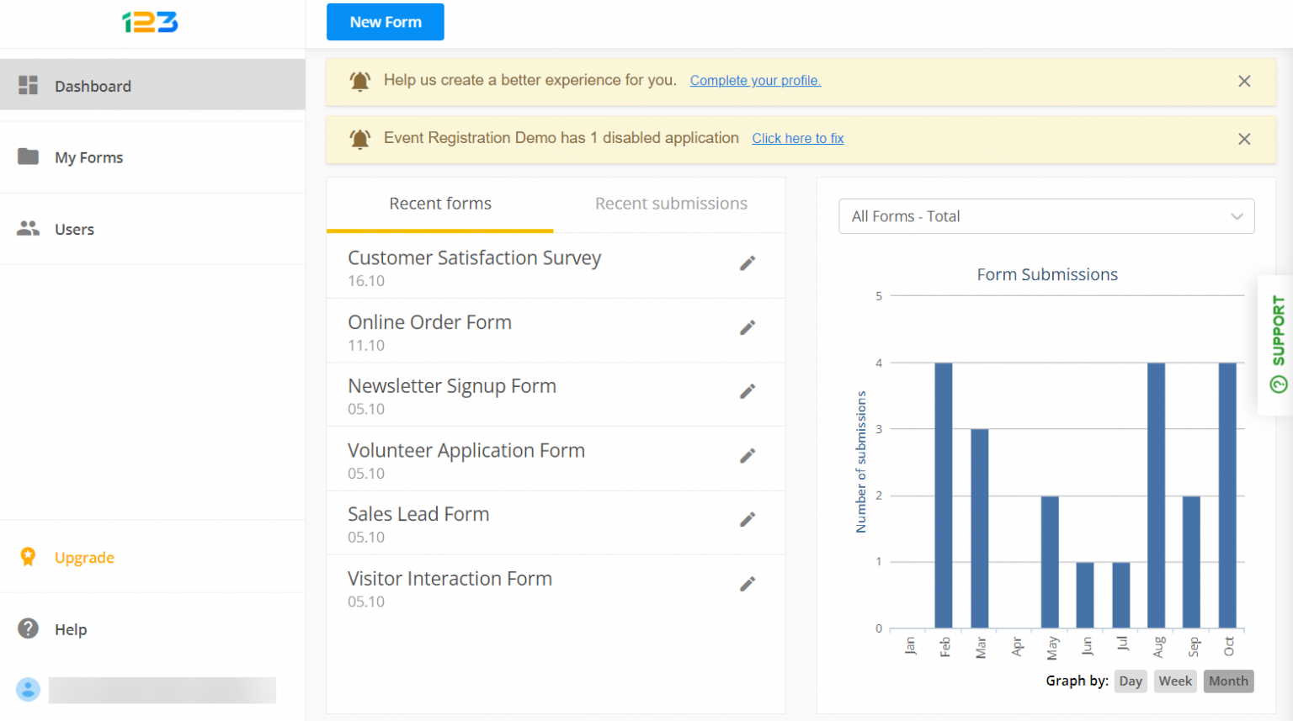The image size is (1293, 721).
Task: Click the Users people icon
Action: [29, 228]
